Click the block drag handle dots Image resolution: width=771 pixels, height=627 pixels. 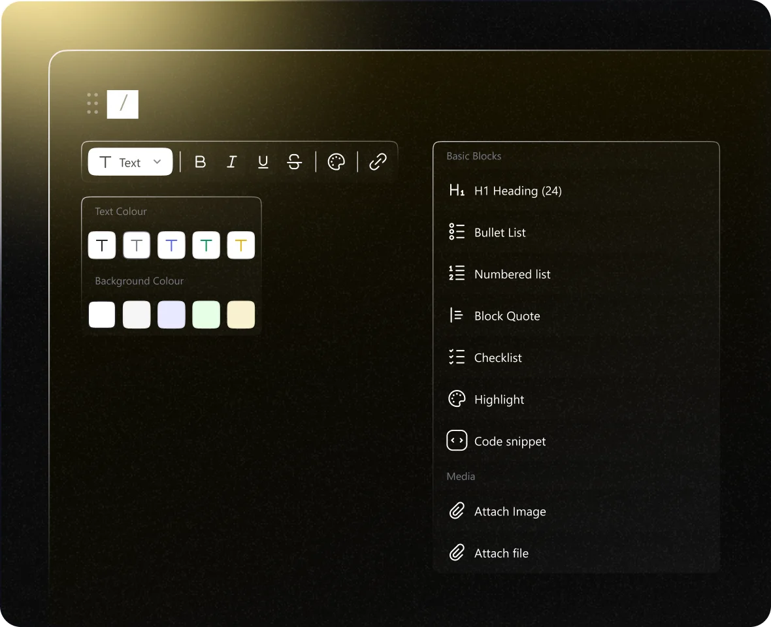point(93,104)
